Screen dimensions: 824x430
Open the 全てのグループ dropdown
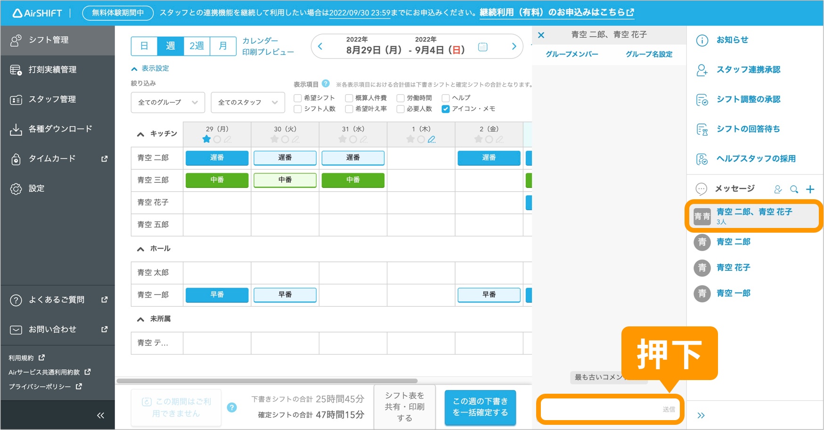(167, 102)
